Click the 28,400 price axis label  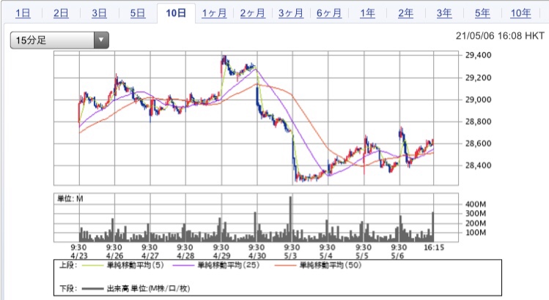478,165
